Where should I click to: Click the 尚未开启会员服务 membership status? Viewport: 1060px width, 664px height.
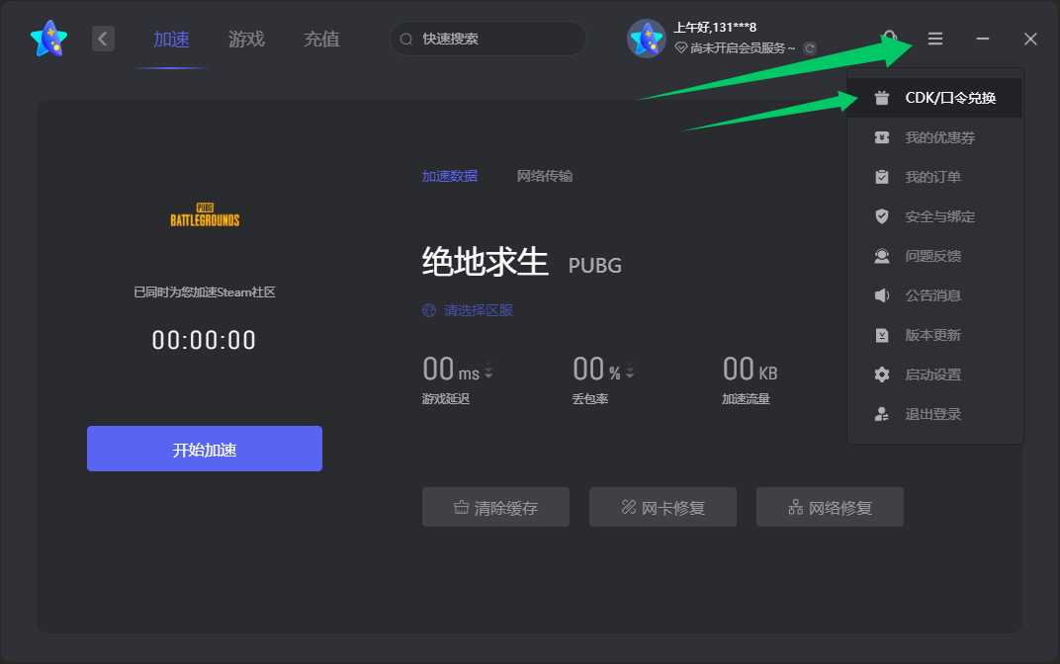[736, 48]
